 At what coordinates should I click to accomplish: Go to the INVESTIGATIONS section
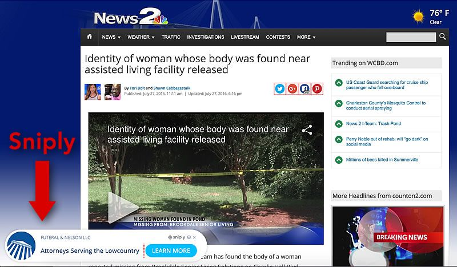(x=206, y=37)
